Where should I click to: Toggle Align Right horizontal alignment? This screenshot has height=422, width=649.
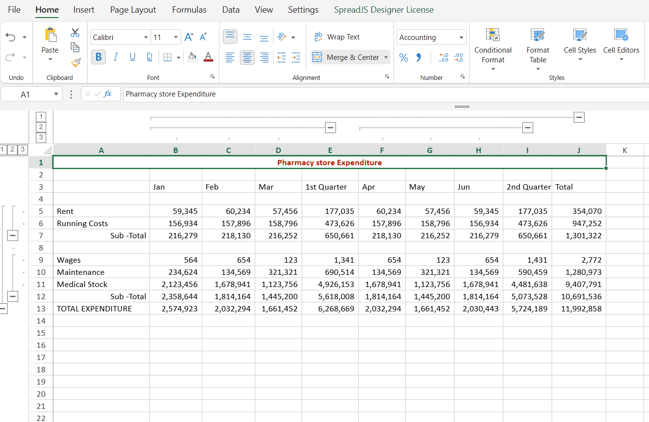click(264, 58)
